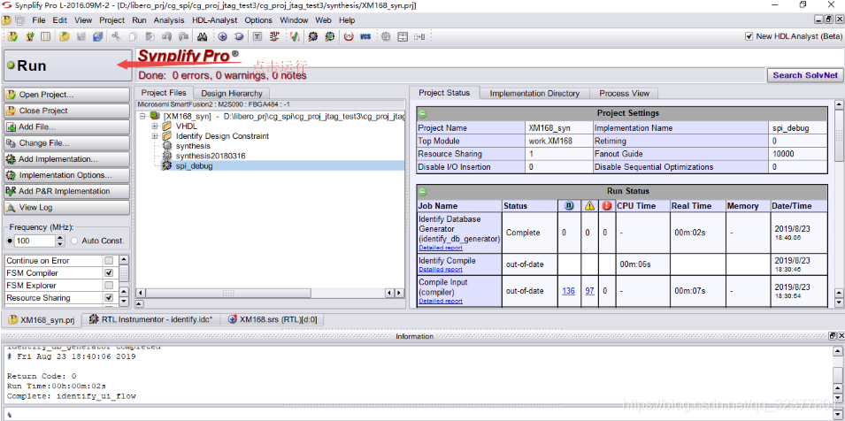Screen dimensions: 845x421
Task: Click the save all toolbar icon
Action: pyautogui.click(x=97, y=36)
